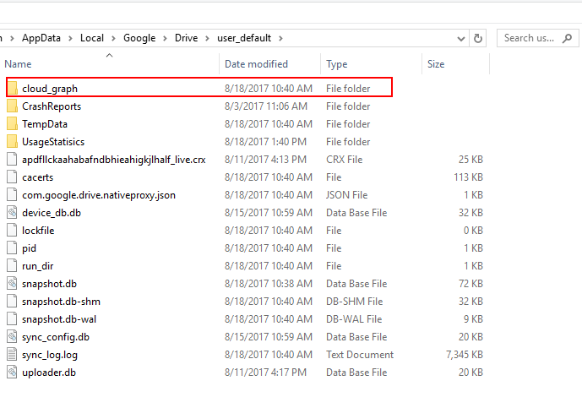Click the user_default breadcrumb
This screenshot has width=582, height=408.
point(244,38)
